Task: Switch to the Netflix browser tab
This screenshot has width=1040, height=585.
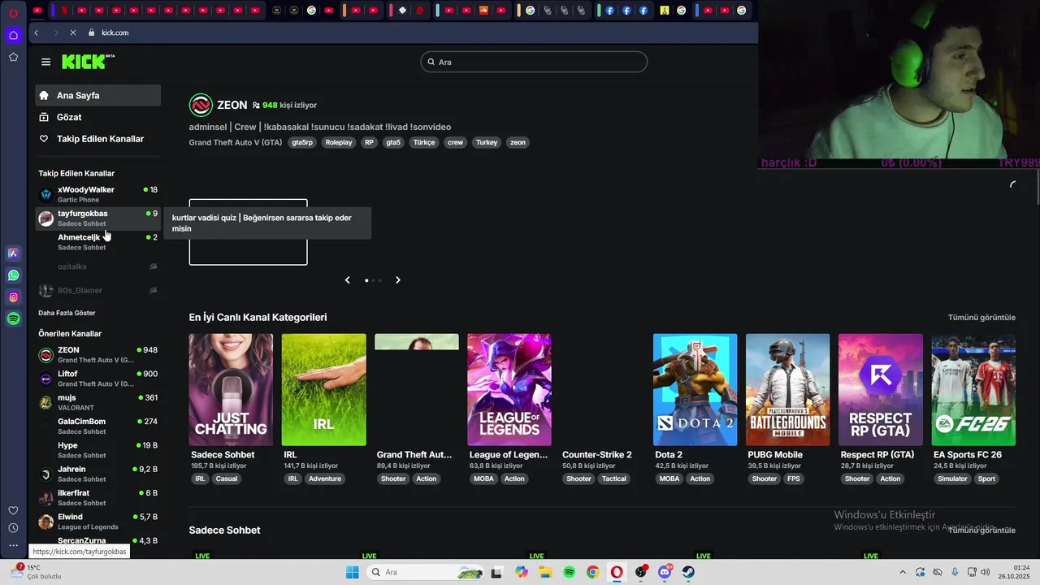Action: pyautogui.click(x=65, y=11)
